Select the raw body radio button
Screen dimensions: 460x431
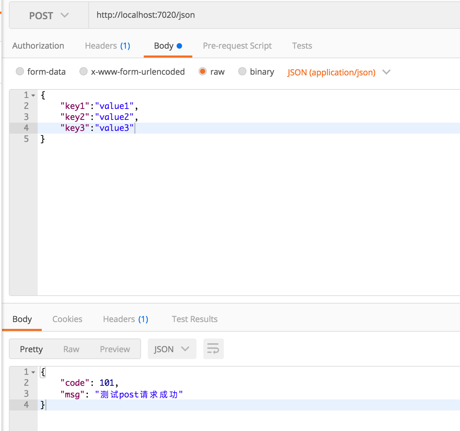pyautogui.click(x=203, y=71)
